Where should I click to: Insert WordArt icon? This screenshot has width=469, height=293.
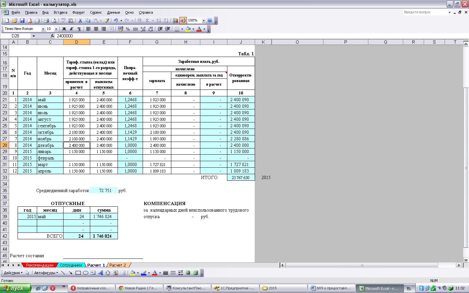click(101, 273)
